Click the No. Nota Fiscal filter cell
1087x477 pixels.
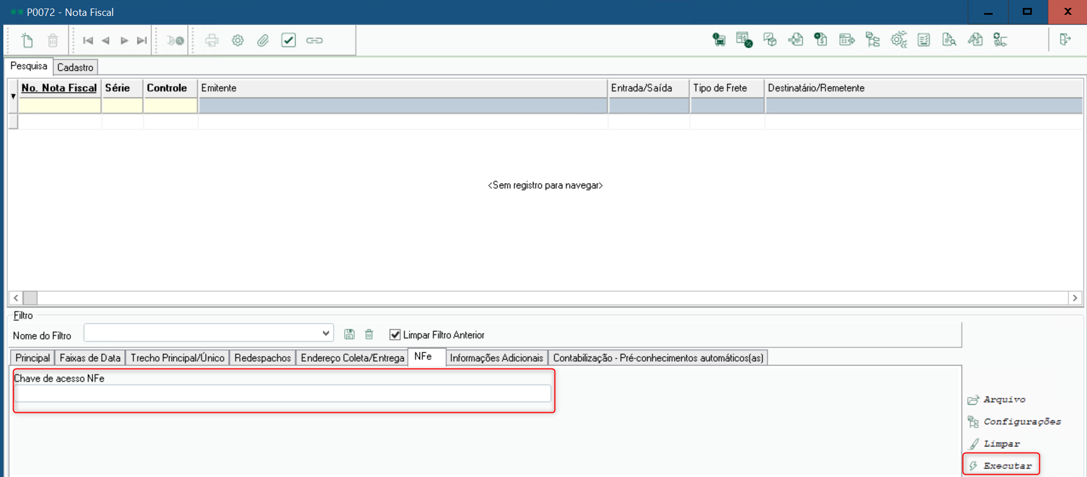(60, 106)
